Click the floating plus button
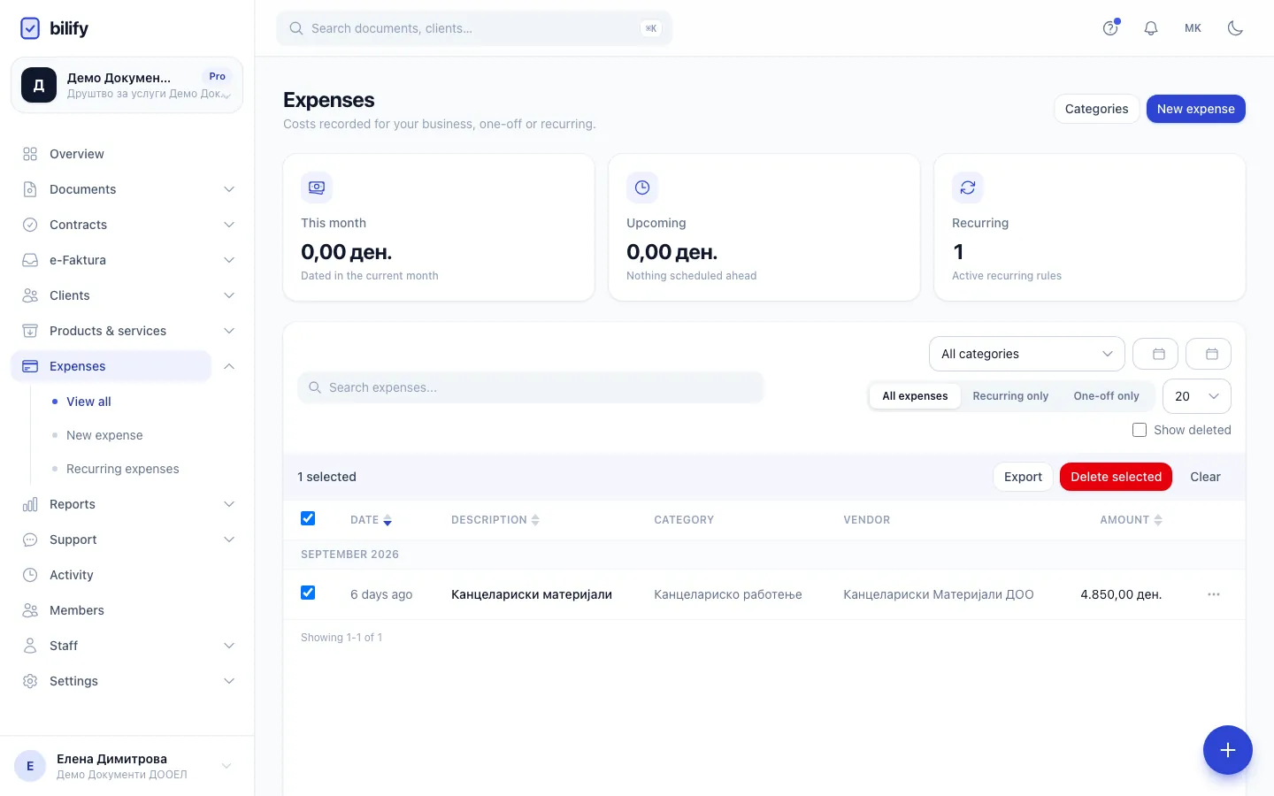This screenshot has height=796, width=1274. (x=1227, y=750)
